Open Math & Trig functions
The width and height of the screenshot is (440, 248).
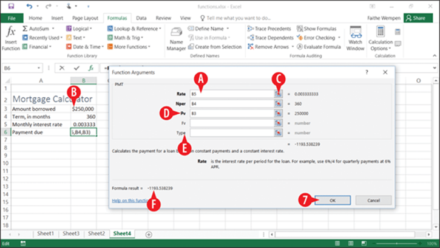[x=125, y=38]
